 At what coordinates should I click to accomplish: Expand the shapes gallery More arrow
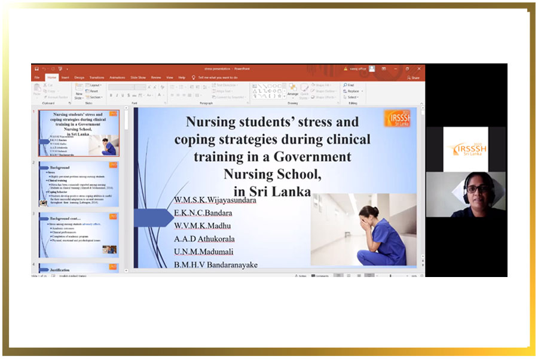pyautogui.click(x=285, y=96)
